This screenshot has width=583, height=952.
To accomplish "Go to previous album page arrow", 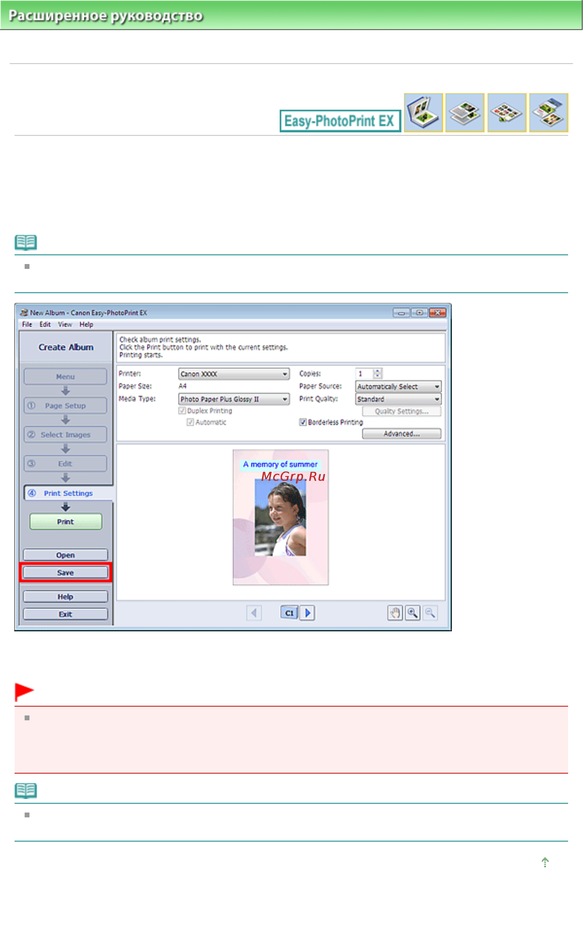I will (x=254, y=613).
